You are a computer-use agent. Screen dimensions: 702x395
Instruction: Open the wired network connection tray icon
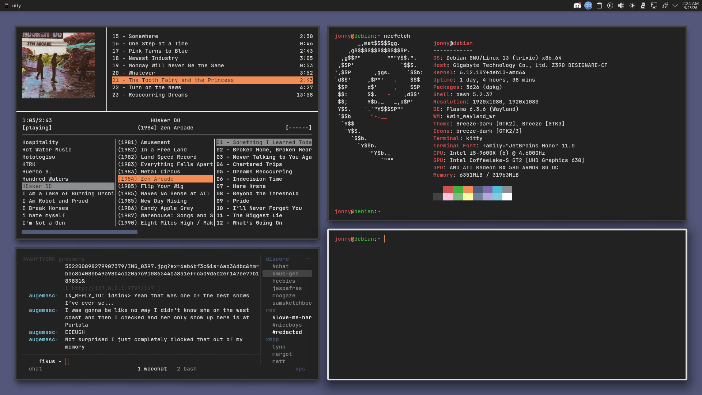click(654, 5)
